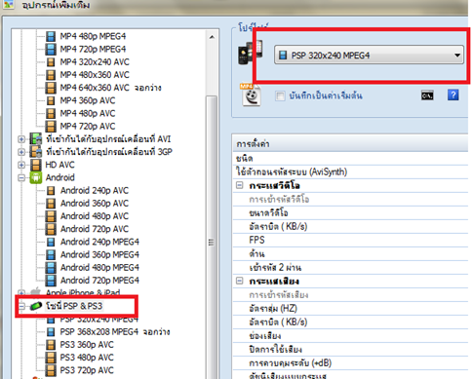472x379 pixels.
Task: Select the video bitrate (KB/s) row
Action: pos(350,226)
